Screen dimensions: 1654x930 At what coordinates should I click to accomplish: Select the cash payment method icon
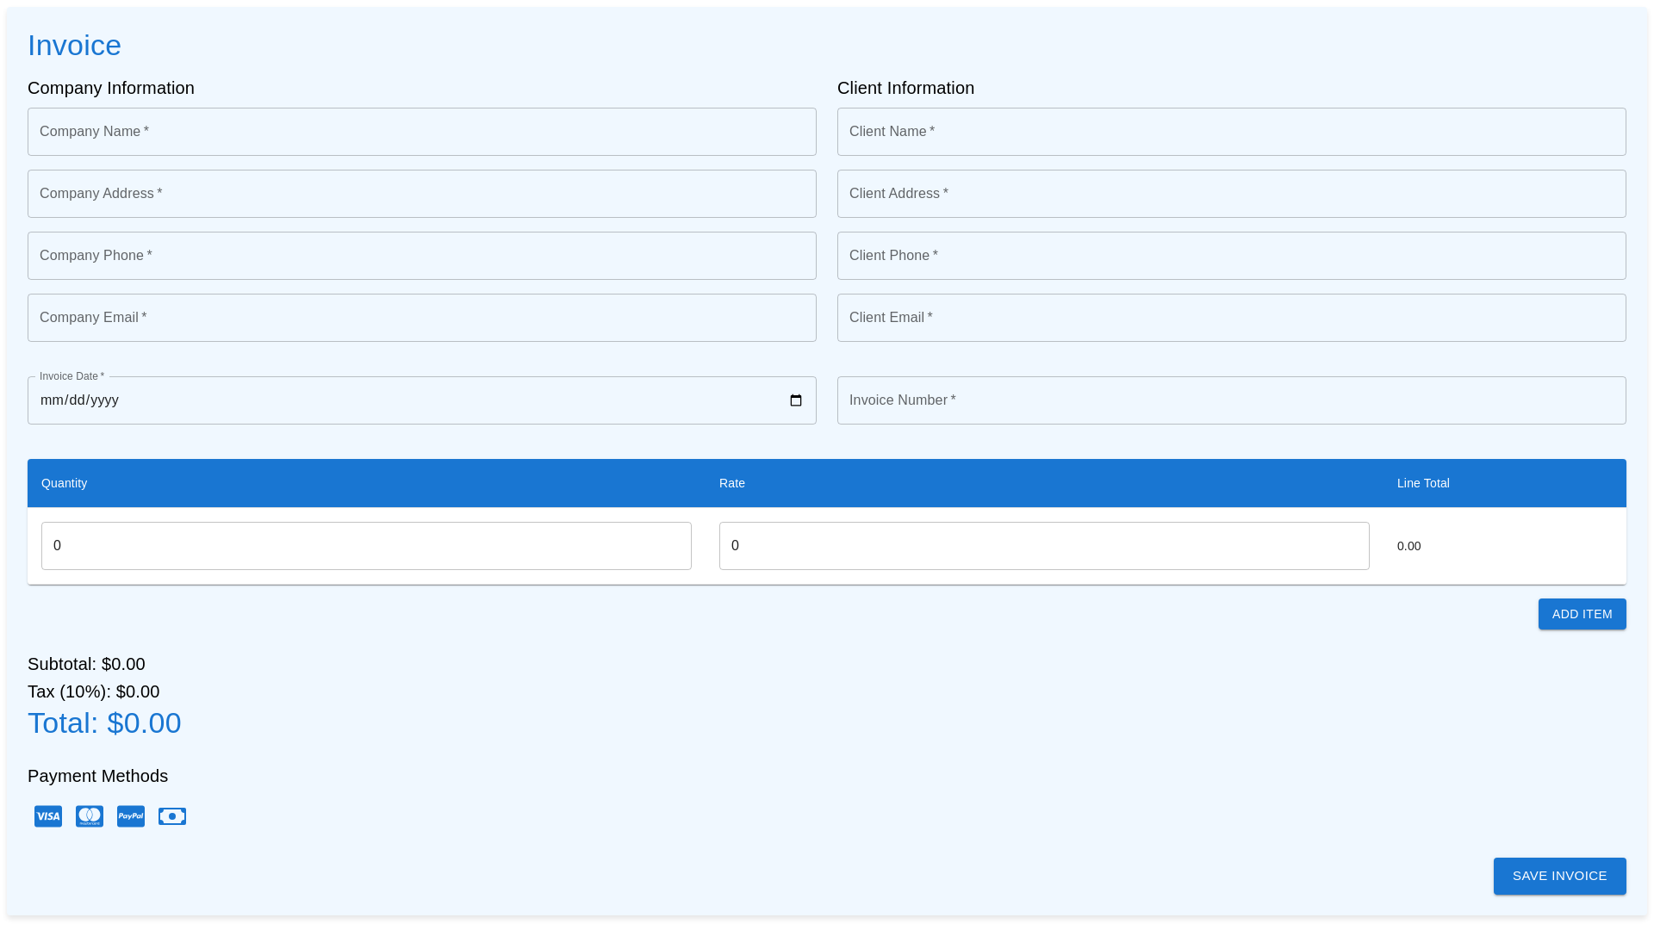(x=171, y=815)
